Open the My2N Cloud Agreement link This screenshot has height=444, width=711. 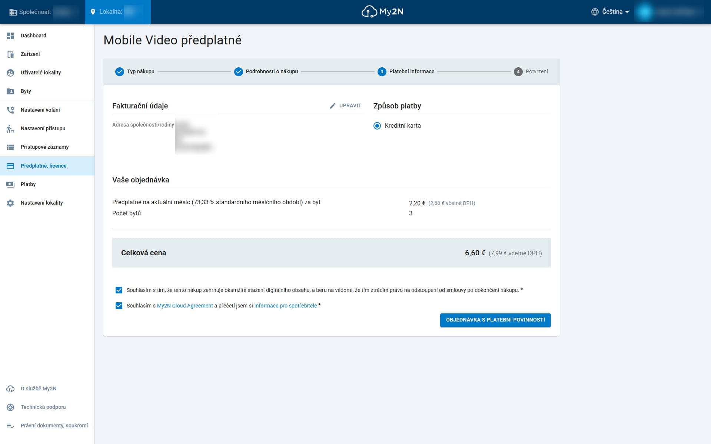point(185,306)
